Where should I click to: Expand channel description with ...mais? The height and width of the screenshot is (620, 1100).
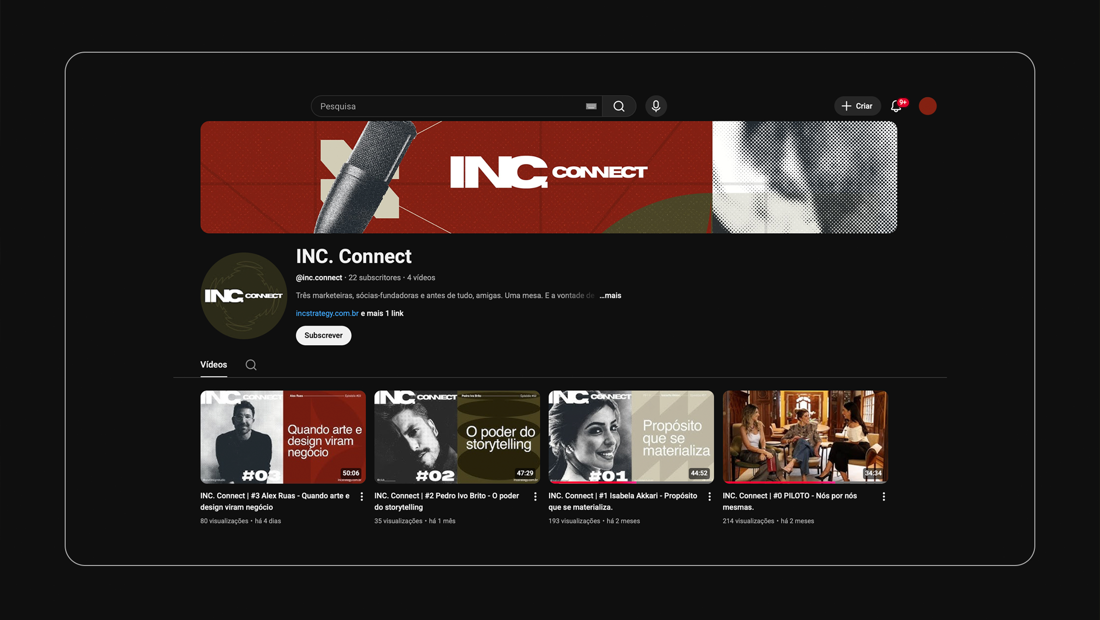[x=610, y=296]
